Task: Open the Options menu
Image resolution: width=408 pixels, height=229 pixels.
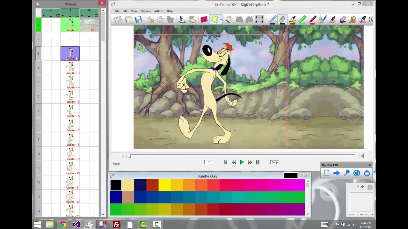Action: pyautogui.click(x=145, y=11)
